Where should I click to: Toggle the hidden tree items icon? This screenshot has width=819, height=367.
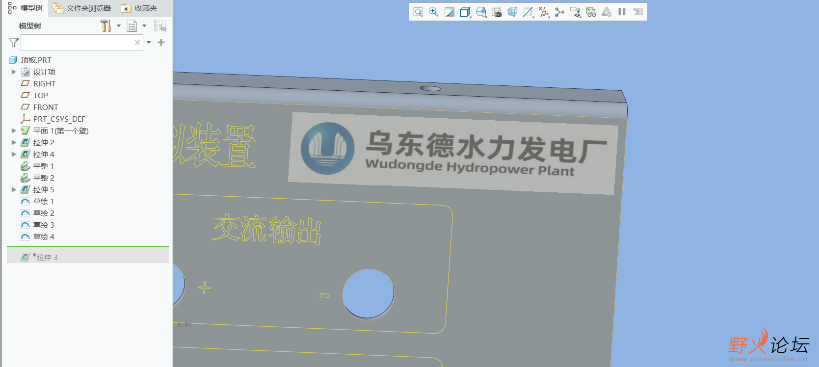(x=160, y=26)
